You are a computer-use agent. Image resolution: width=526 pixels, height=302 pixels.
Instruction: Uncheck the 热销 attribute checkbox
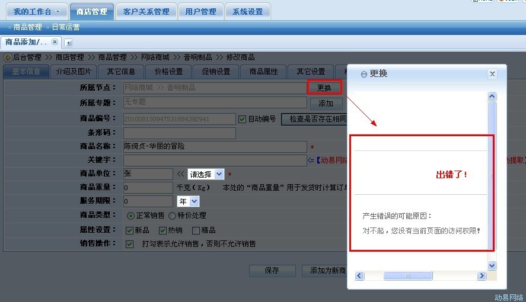pos(162,230)
